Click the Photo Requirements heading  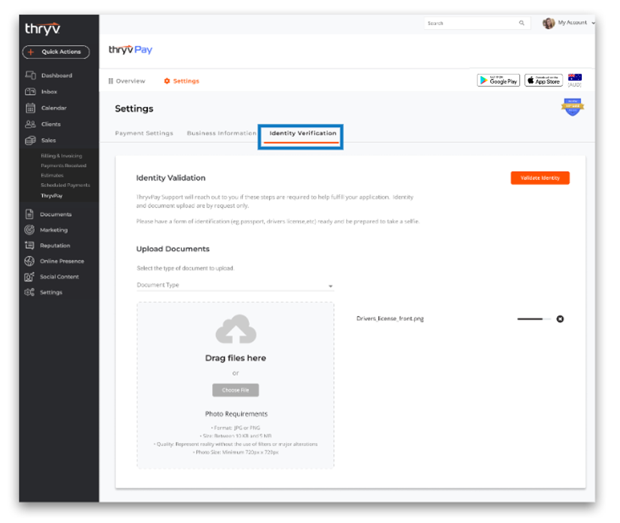[236, 413]
